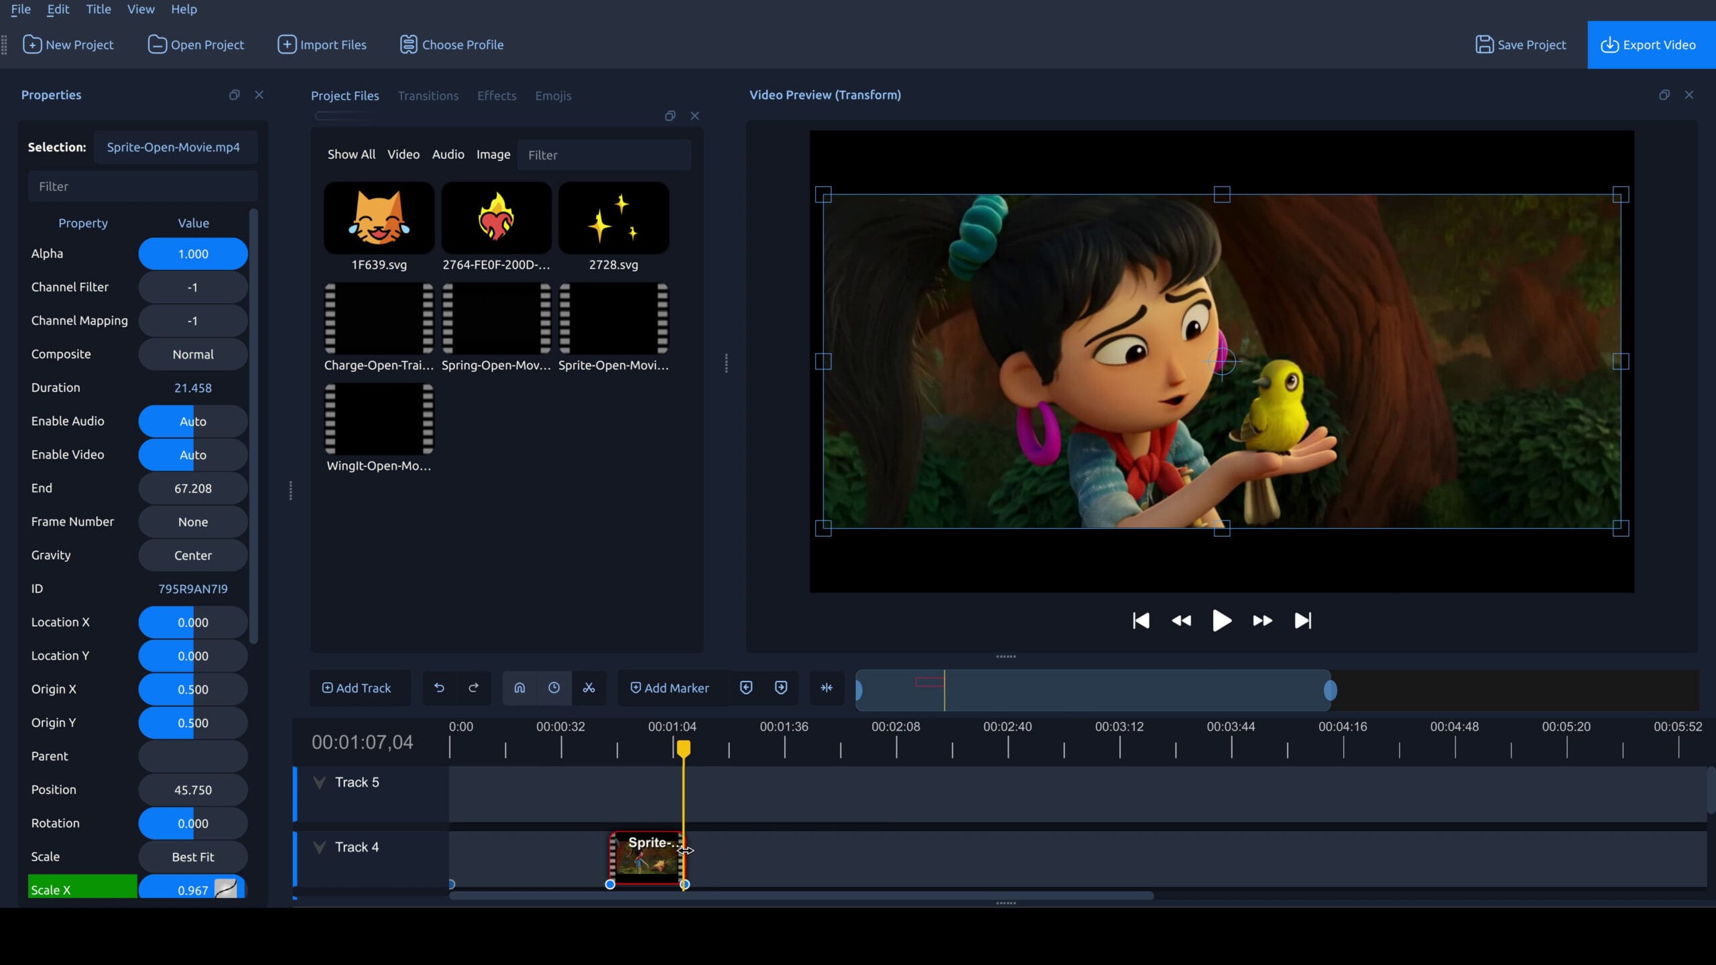Click the Add Marker button
This screenshot has height=965, width=1716.
670,688
